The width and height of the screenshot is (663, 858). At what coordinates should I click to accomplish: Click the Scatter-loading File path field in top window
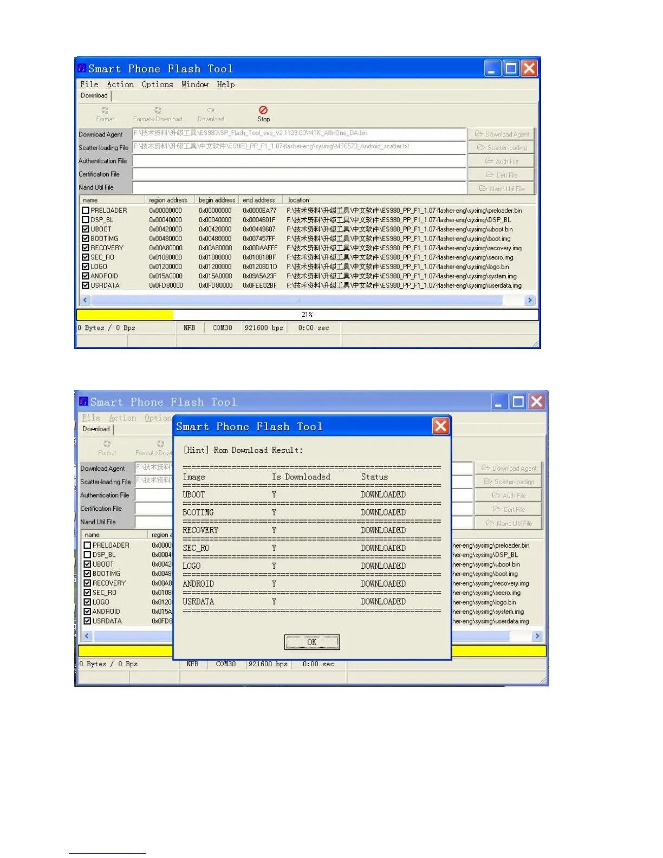click(x=300, y=147)
